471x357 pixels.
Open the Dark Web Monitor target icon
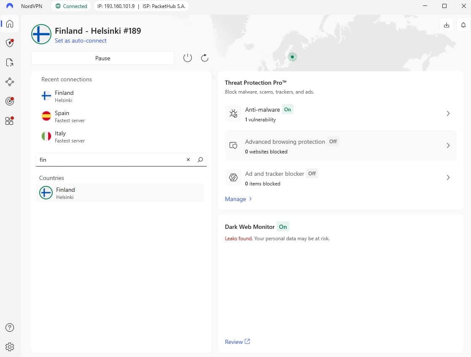click(x=9, y=101)
